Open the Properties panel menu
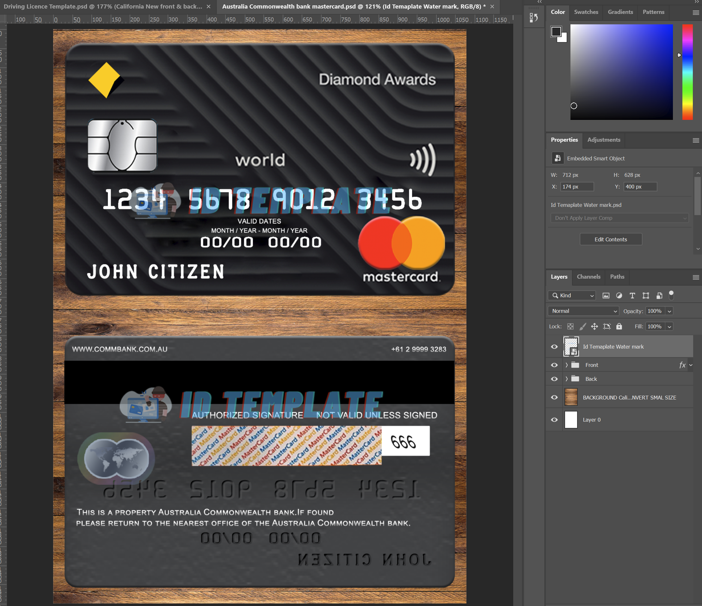 pyautogui.click(x=696, y=140)
